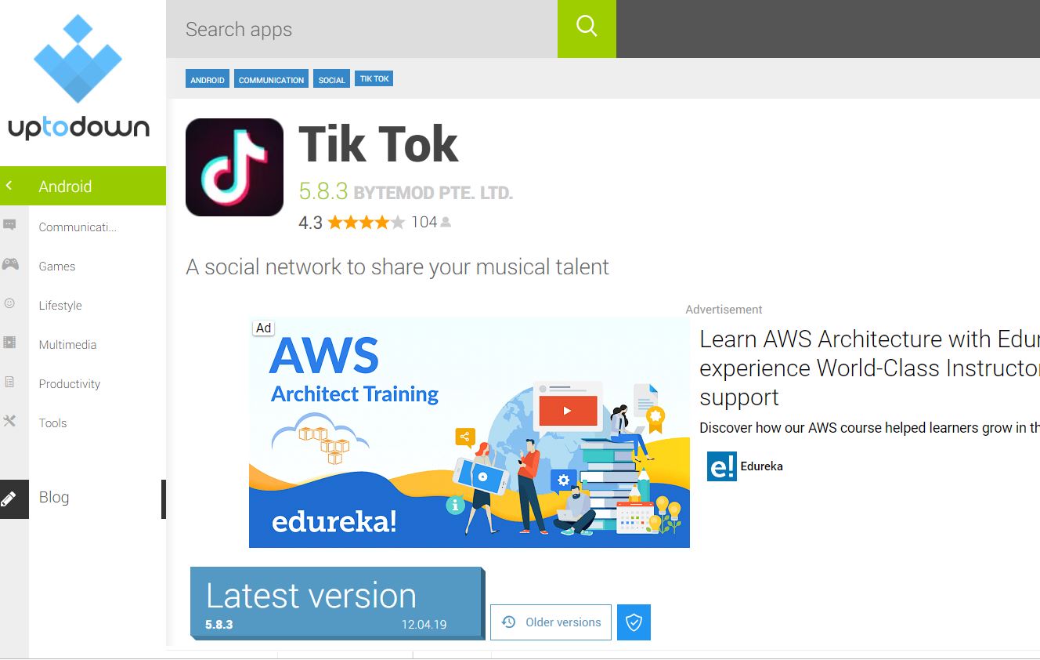This screenshot has width=1040, height=660.
Task: Click the Lifestyle smiley icon
Action: point(10,304)
